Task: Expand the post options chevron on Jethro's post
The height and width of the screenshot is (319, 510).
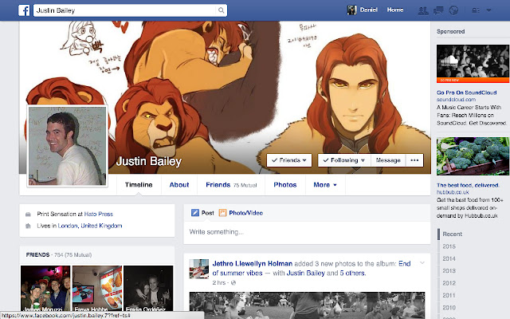Action: point(422,263)
